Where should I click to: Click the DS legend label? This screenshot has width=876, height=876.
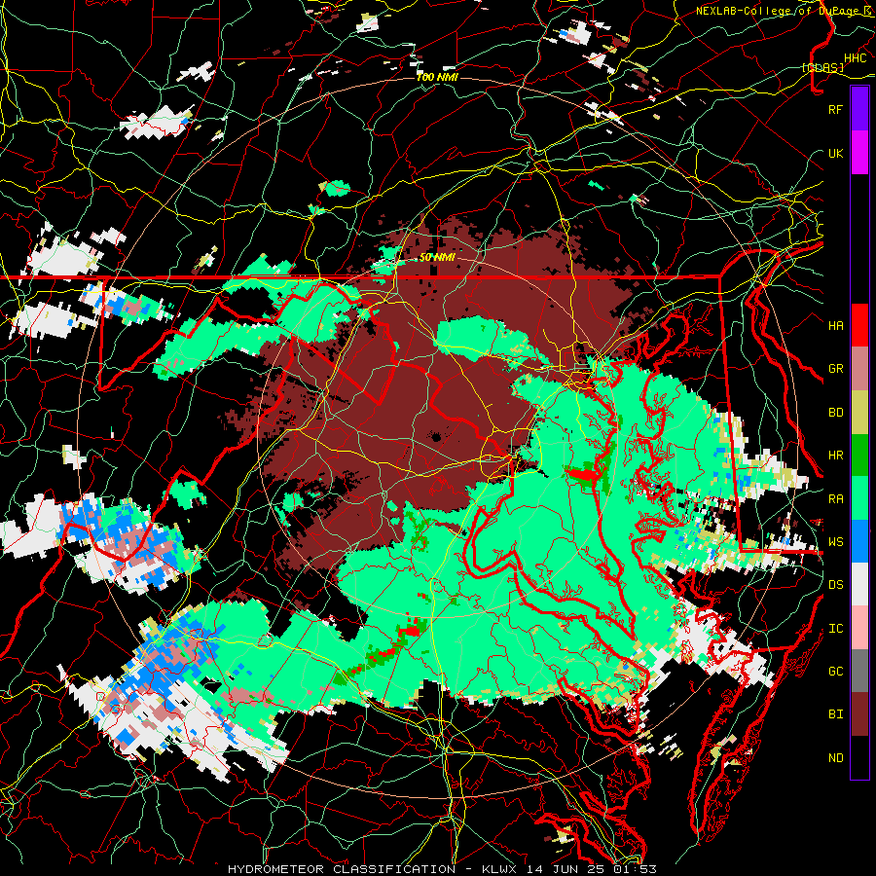point(835,585)
